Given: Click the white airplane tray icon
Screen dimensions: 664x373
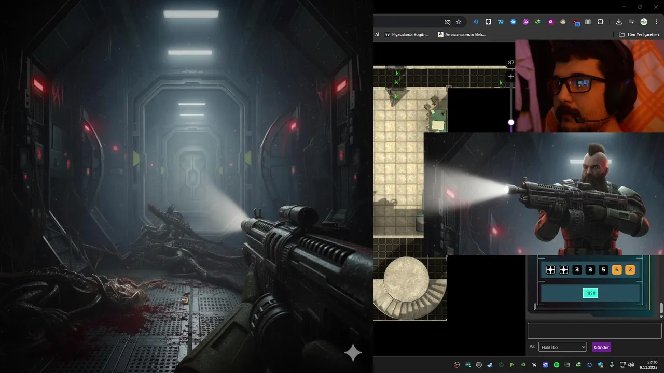Looking at the screenshot, I should click(x=534, y=365).
